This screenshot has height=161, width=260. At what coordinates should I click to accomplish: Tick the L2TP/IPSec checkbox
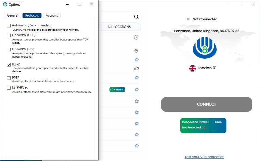click(x=9, y=88)
